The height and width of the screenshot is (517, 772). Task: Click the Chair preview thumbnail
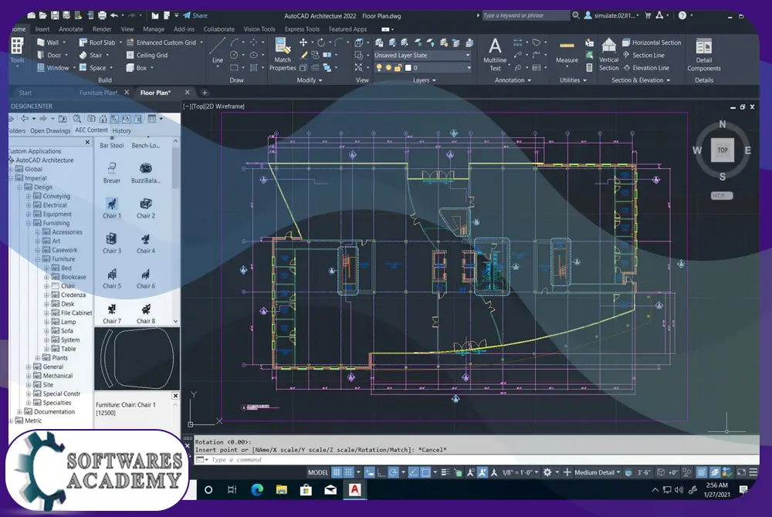click(x=137, y=358)
